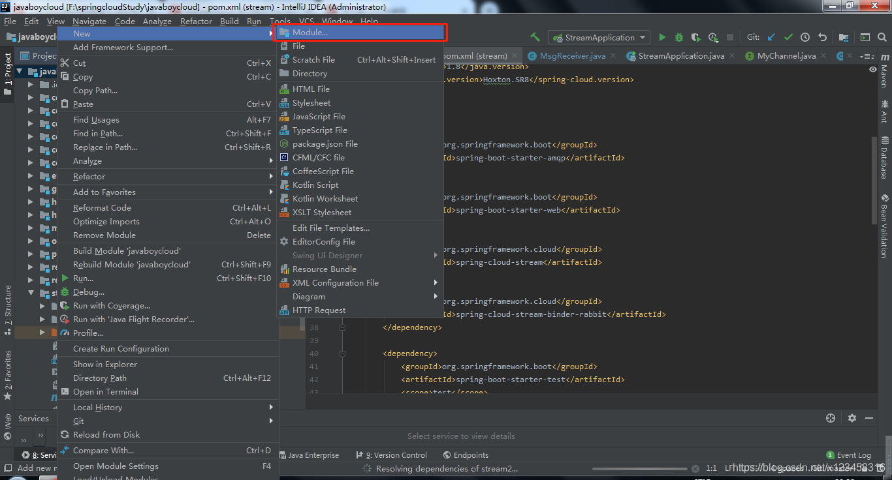Expand the Refactor submenu in the context menu
892x480 pixels.
(168, 176)
